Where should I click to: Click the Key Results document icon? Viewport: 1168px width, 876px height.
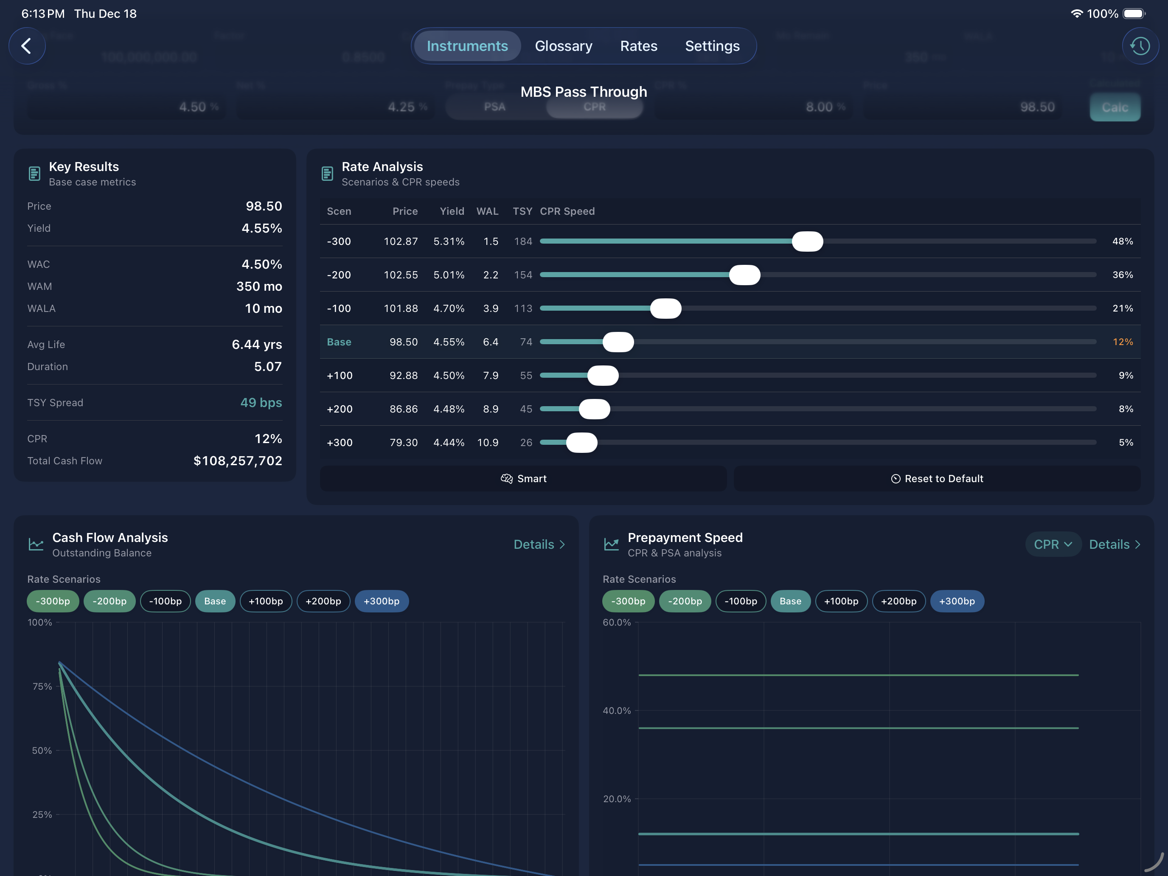(34, 173)
